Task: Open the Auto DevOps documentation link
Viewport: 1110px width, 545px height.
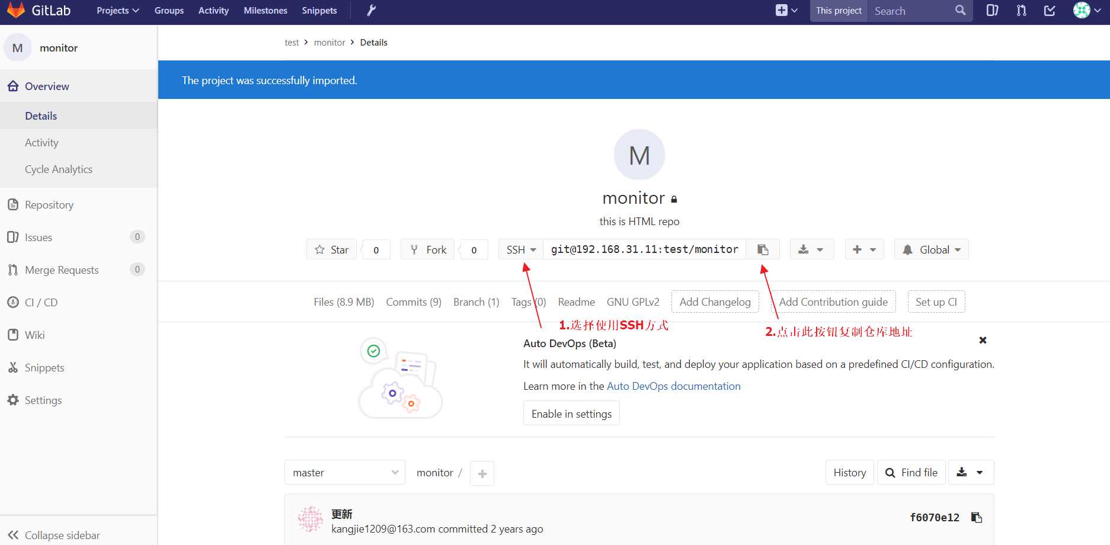Action: (674, 386)
